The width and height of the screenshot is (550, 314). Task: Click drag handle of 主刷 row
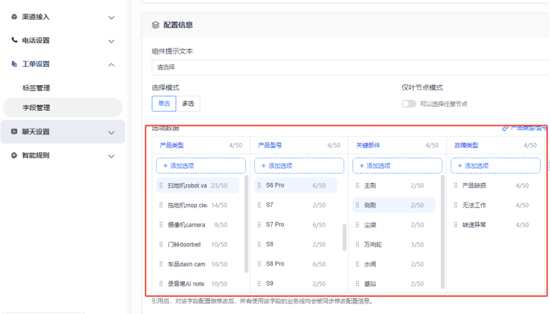pyautogui.click(x=357, y=185)
